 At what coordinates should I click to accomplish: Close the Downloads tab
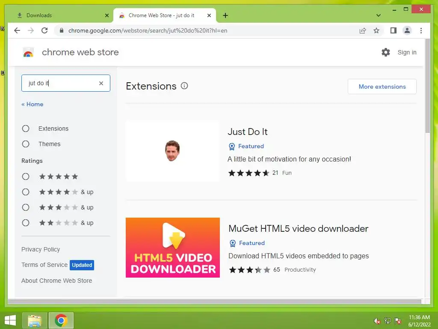107,15
